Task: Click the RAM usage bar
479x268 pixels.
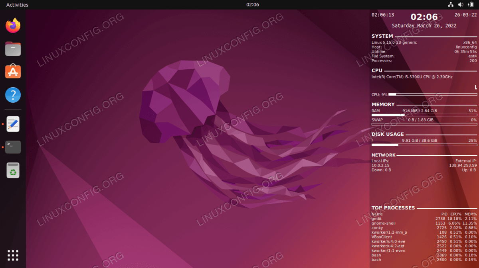Action: (x=424, y=115)
